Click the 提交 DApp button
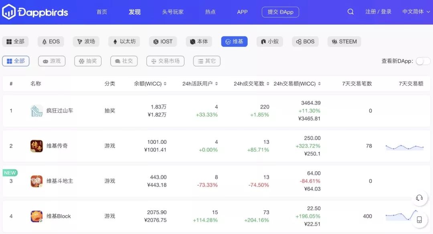 tap(280, 12)
